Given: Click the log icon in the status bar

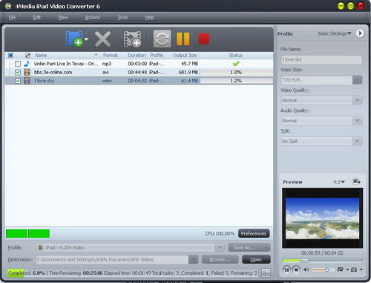Looking at the screenshot, I should [266, 273].
